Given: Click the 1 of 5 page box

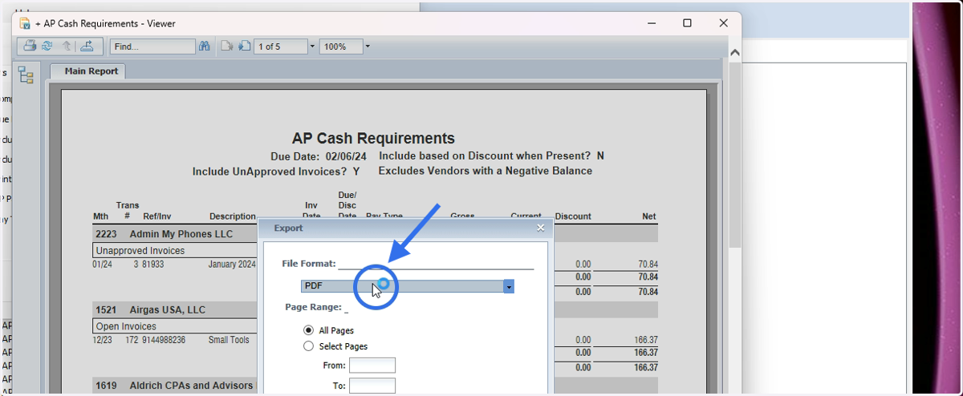Looking at the screenshot, I should click(x=281, y=46).
